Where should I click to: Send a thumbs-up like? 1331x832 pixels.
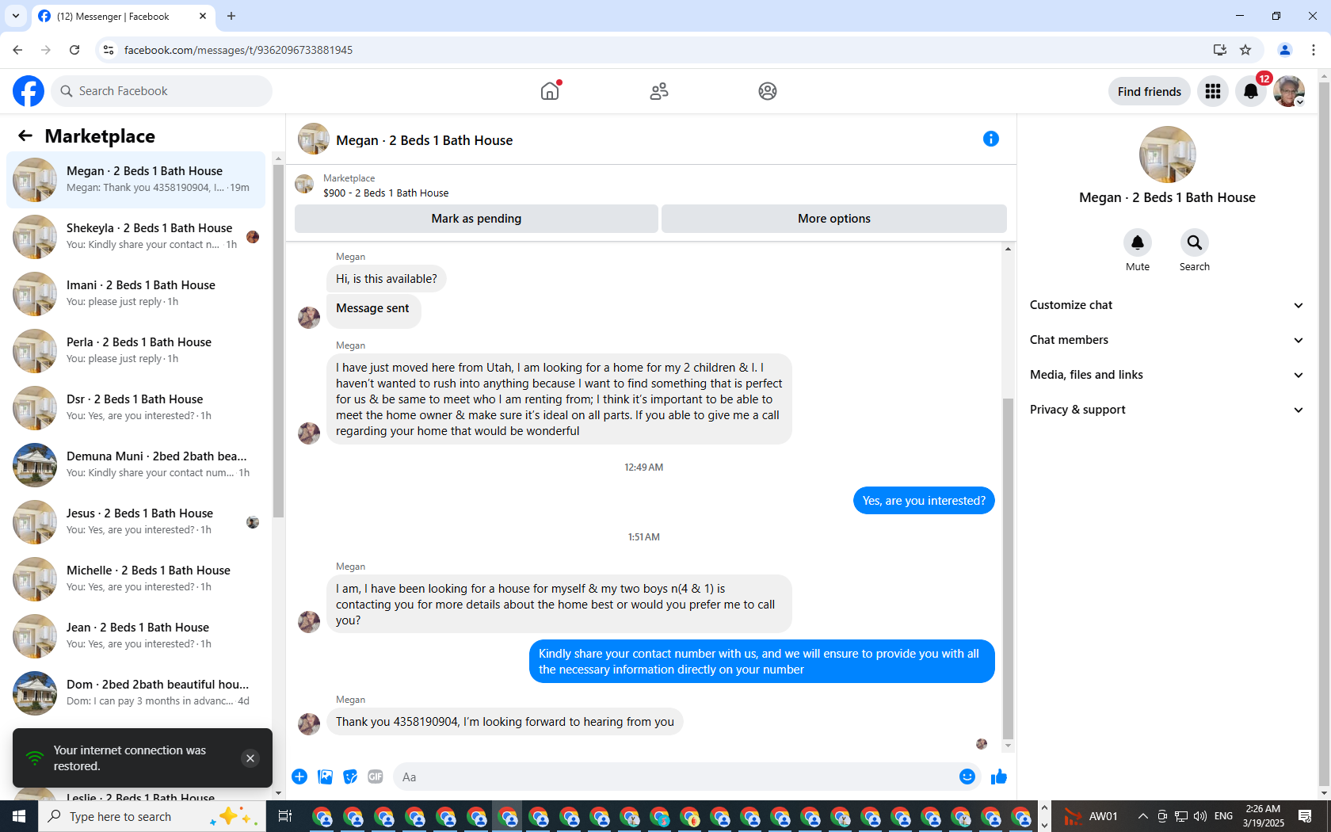999,777
